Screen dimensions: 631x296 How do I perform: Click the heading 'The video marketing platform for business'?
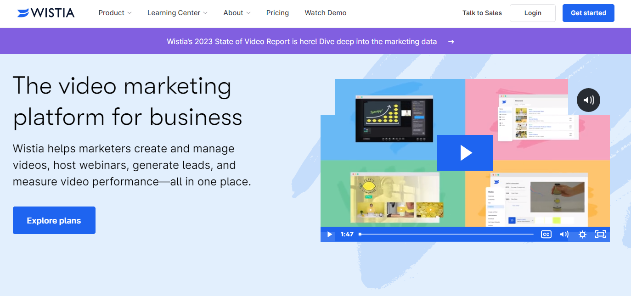(128, 101)
